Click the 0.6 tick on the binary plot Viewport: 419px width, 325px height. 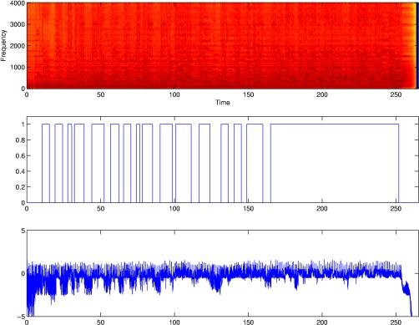pos(20,156)
